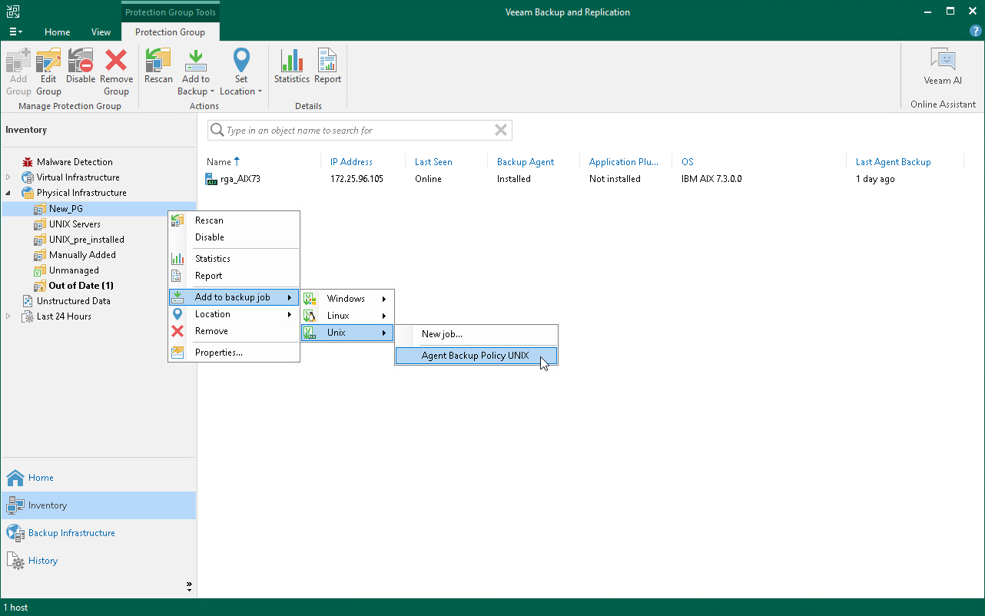985x616 pixels.
Task: Select Agent Backup Policy UNIX menu entry
Action: [x=475, y=356]
